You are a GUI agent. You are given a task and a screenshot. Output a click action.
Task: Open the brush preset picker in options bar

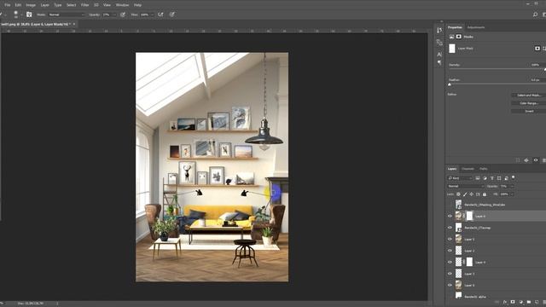(15, 14)
